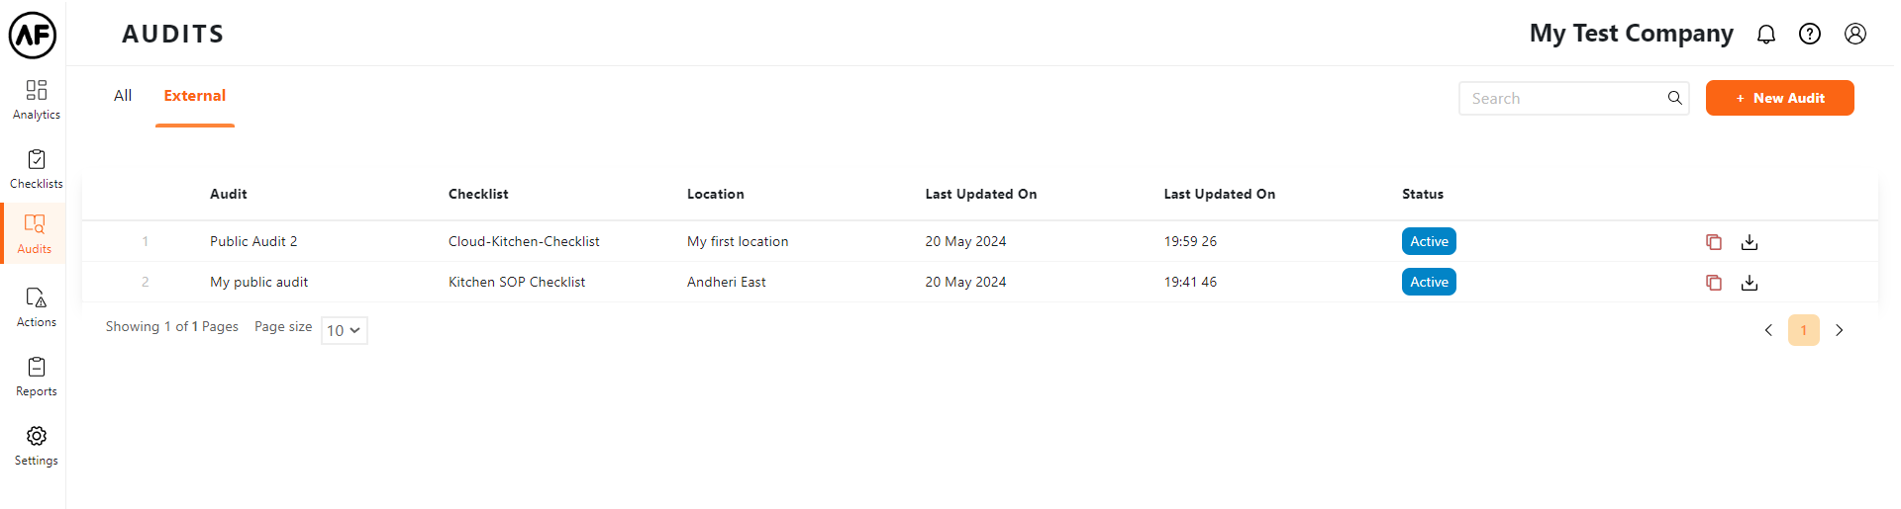1901x509 pixels.
Task: Go to previous page arrow
Action: 1768,330
